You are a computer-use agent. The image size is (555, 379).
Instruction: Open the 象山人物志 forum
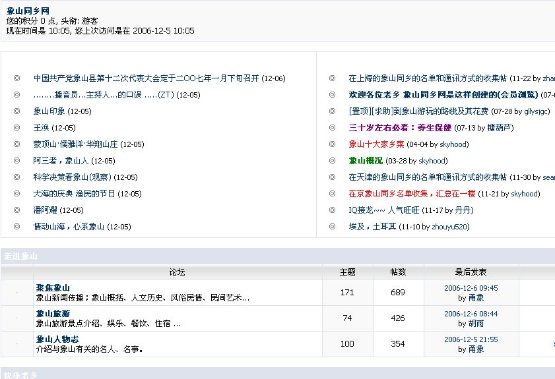pos(57,339)
